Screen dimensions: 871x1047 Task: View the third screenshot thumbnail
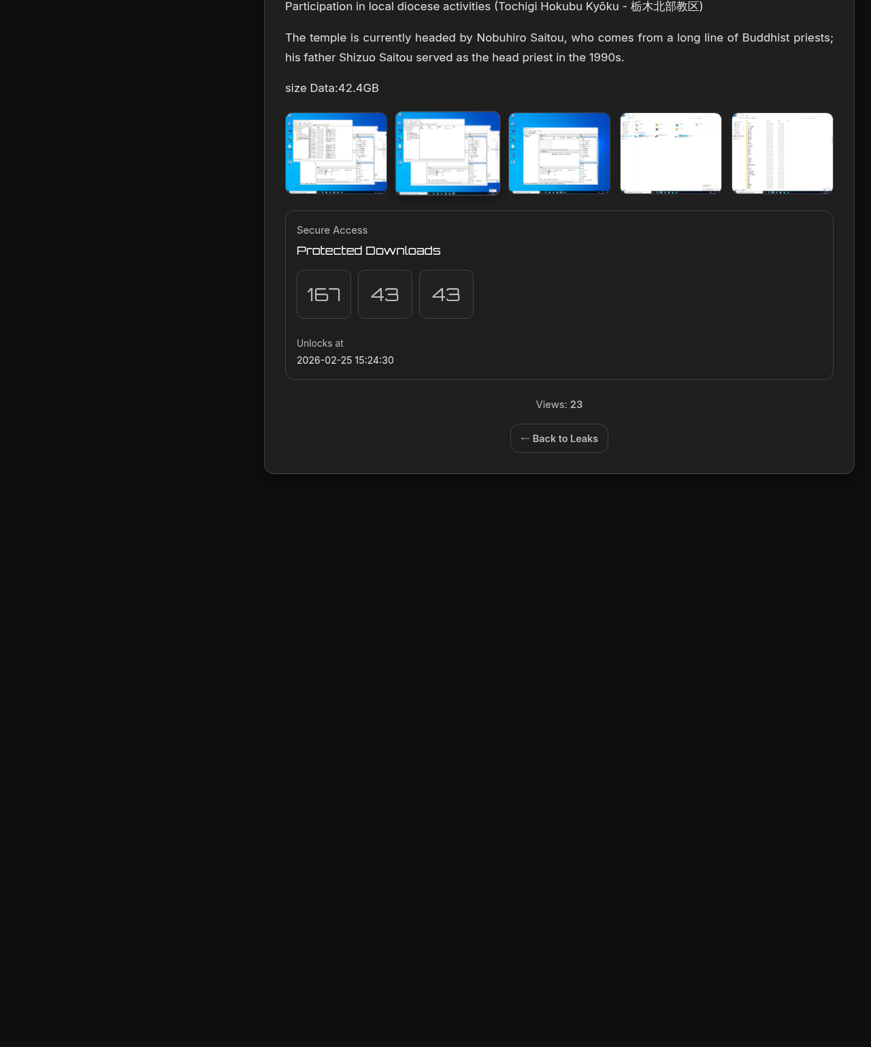559,153
